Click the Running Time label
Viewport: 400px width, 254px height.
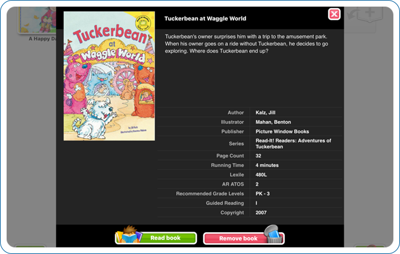click(x=227, y=165)
